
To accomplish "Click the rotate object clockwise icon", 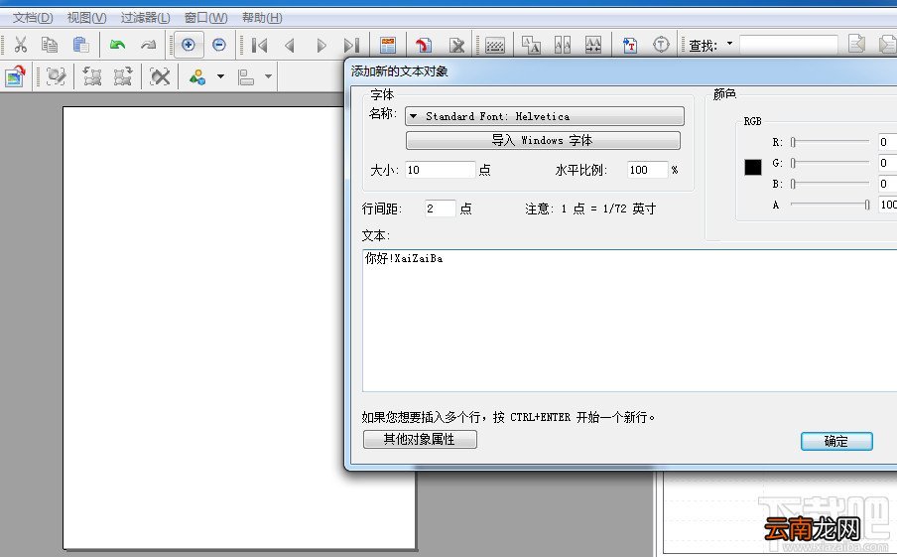I will click(122, 76).
